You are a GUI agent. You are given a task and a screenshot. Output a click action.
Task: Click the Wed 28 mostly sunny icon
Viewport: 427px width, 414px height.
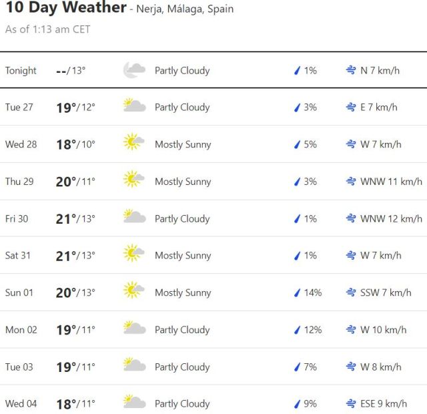(x=134, y=144)
